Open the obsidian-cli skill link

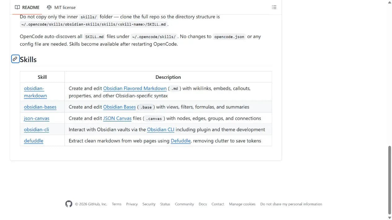[36, 129]
